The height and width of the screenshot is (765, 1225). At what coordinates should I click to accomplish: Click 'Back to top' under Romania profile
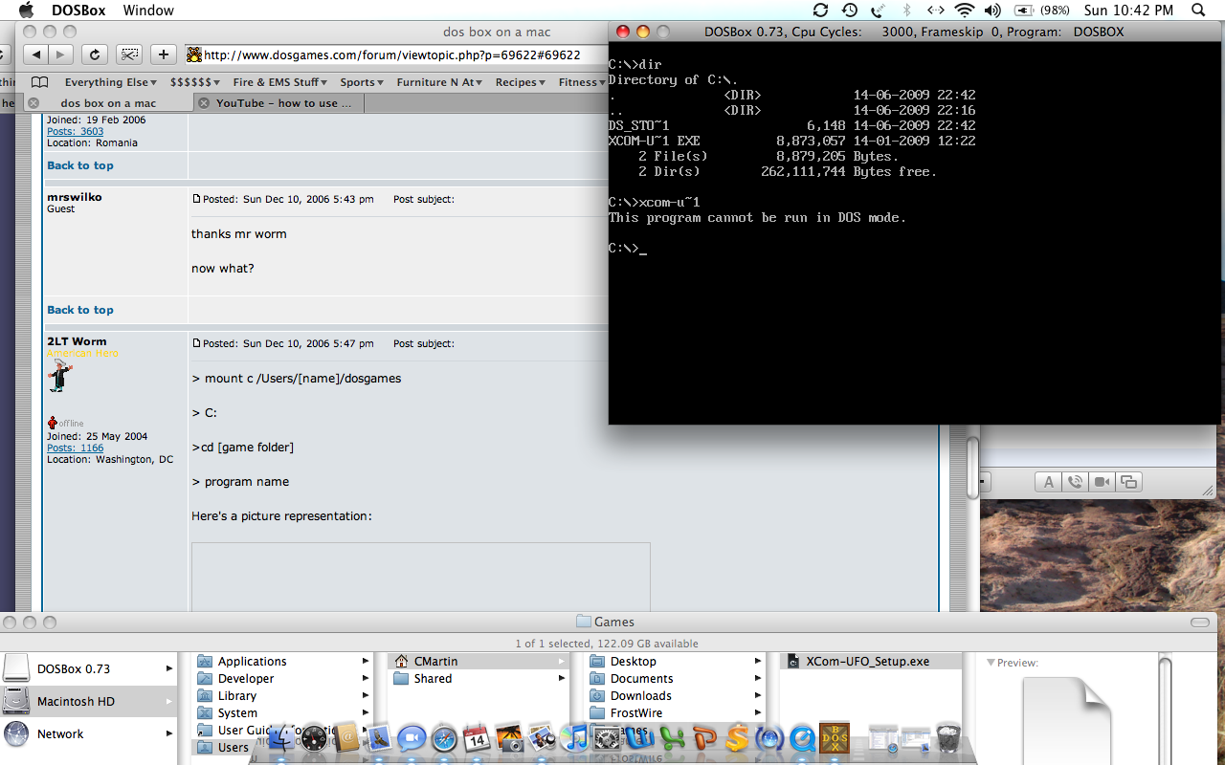click(x=80, y=165)
